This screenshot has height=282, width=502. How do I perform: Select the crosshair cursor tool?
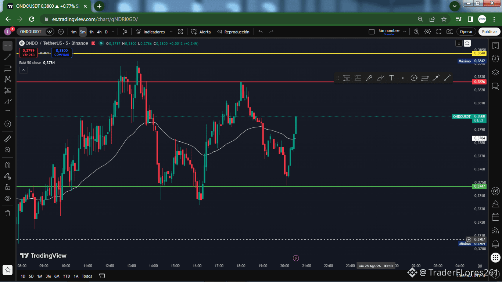tap(8, 46)
